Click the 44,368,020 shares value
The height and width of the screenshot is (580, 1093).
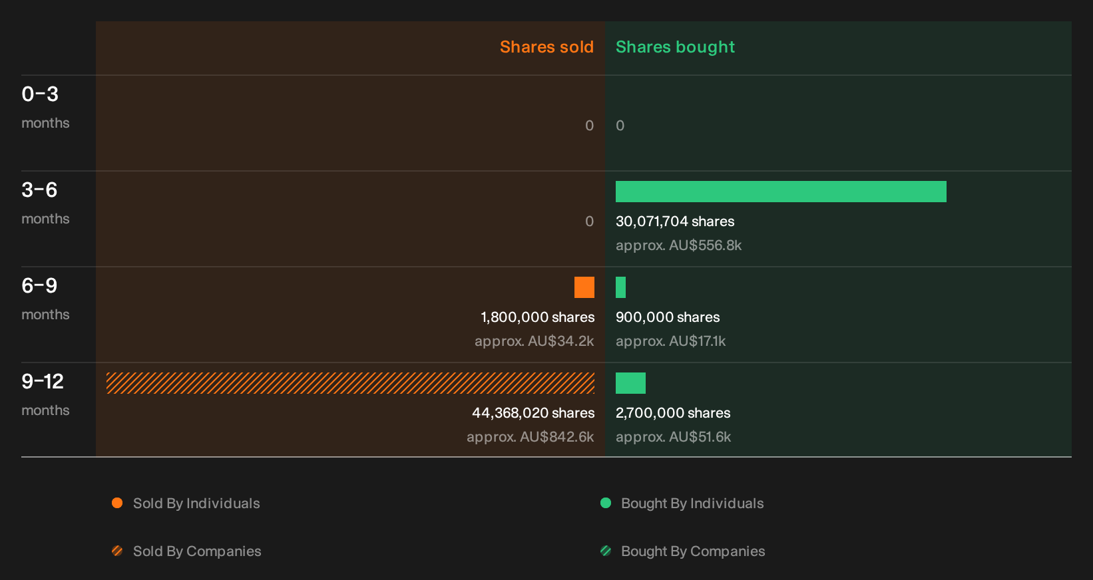tap(533, 413)
